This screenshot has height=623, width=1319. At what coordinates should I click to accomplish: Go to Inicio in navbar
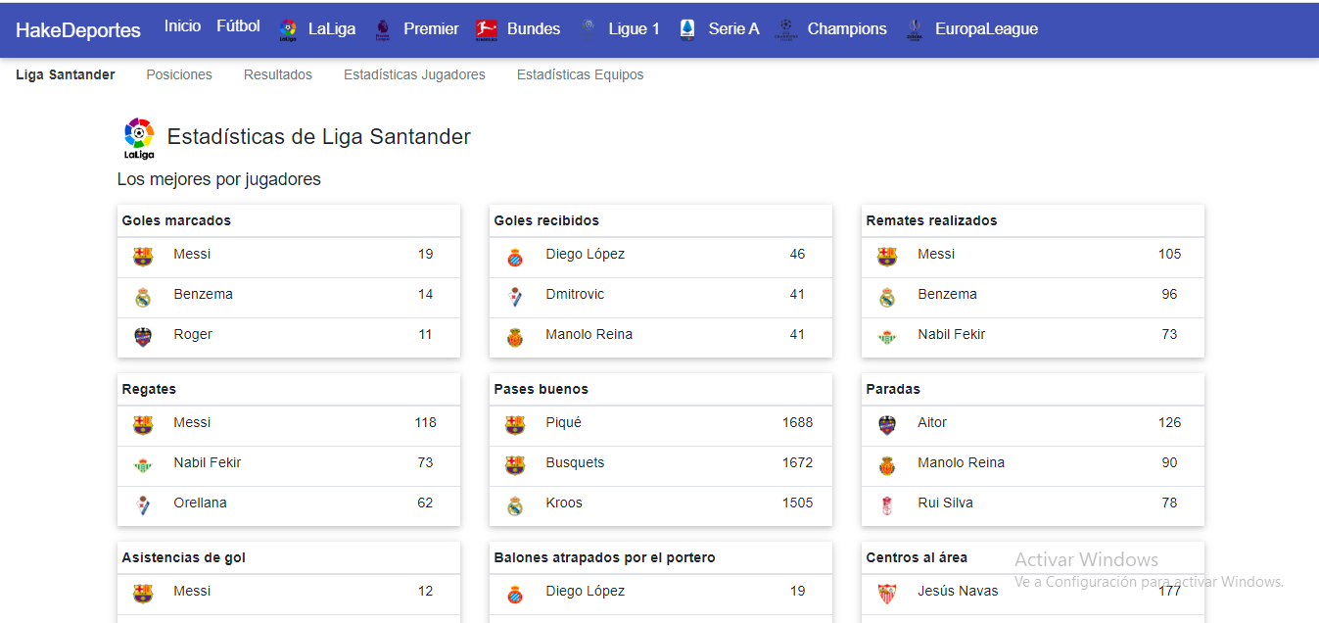point(182,26)
